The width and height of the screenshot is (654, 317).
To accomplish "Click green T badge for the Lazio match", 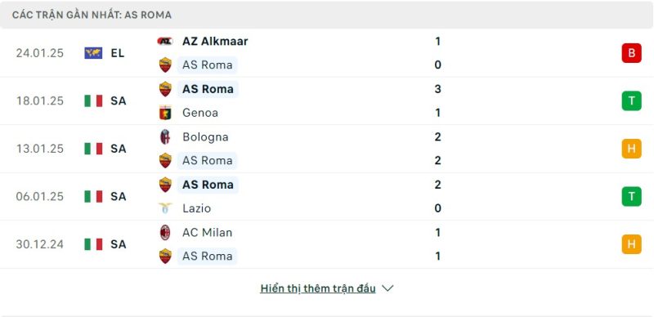I will pyautogui.click(x=631, y=196).
